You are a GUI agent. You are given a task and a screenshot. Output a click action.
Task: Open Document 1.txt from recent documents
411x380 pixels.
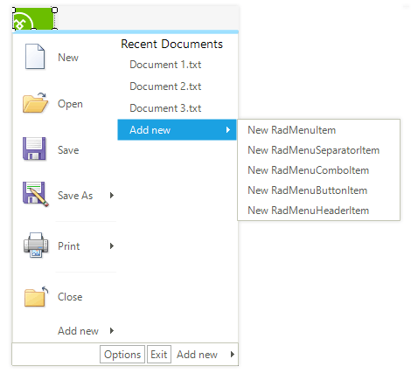coord(165,65)
